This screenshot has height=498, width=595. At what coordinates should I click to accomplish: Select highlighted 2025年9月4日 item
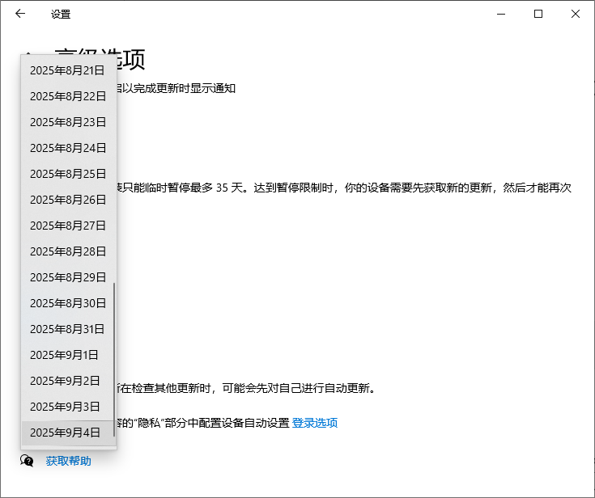pyautogui.click(x=65, y=433)
